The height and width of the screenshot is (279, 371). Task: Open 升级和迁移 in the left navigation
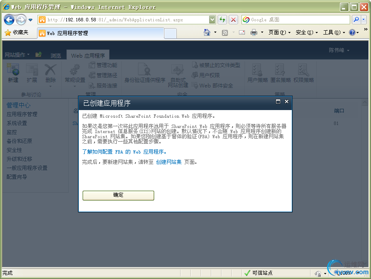[19, 159]
